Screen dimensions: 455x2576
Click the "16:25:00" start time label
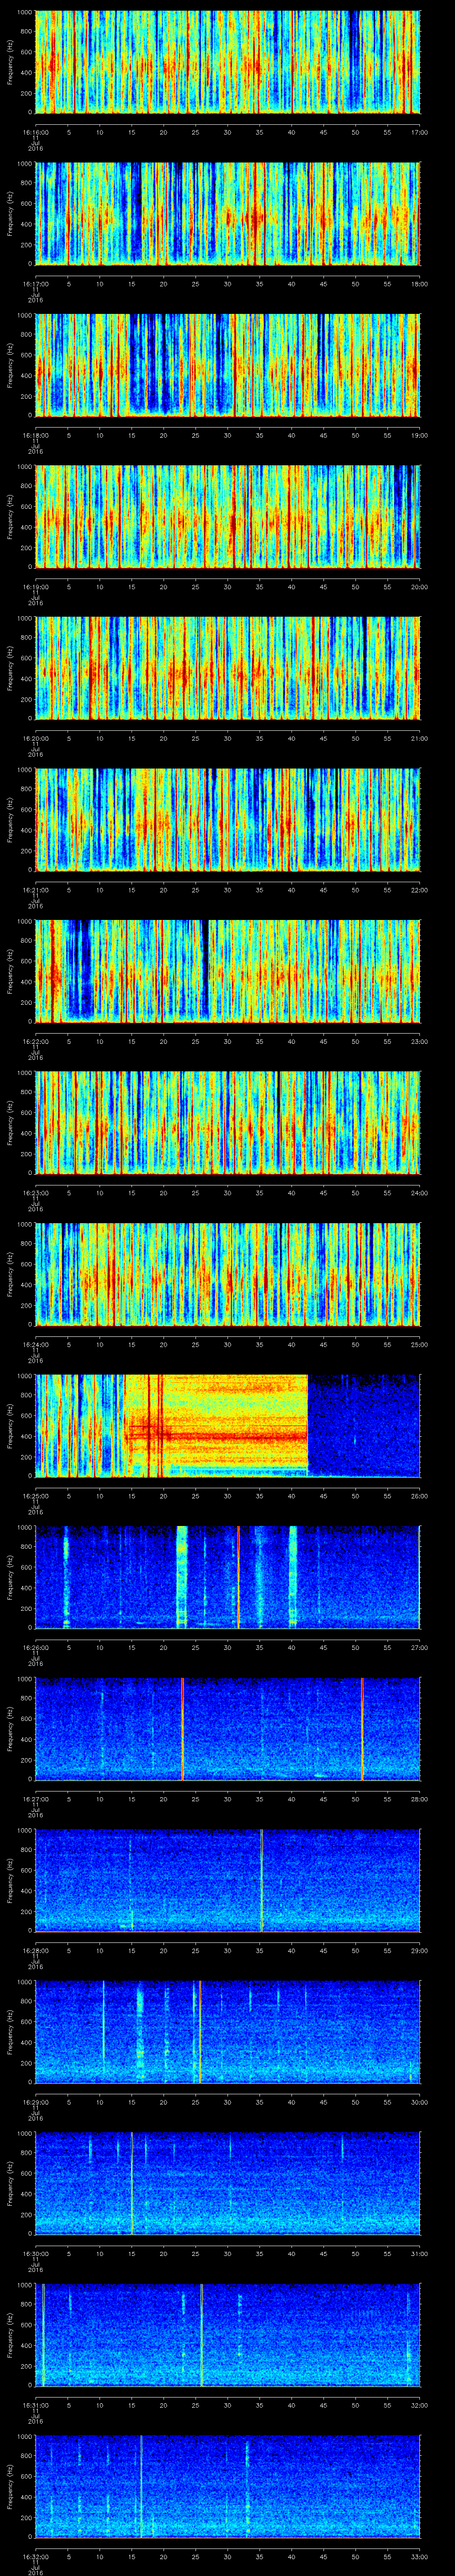(x=36, y=1495)
